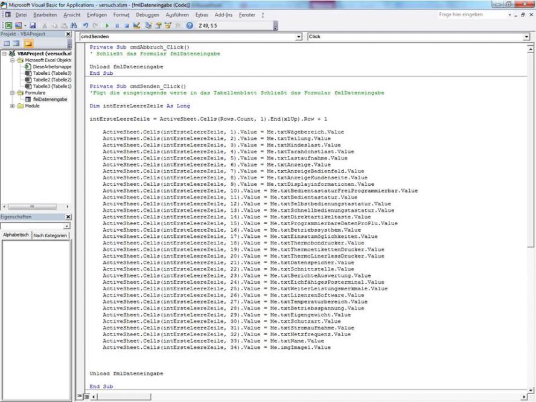Expand the Module folder in the tree

pyautogui.click(x=13, y=106)
